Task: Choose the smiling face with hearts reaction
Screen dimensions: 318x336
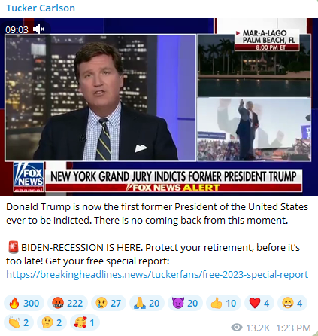Action: tap(85, 322)
